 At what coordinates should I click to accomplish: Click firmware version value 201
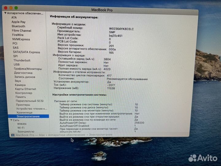(111, 46)
